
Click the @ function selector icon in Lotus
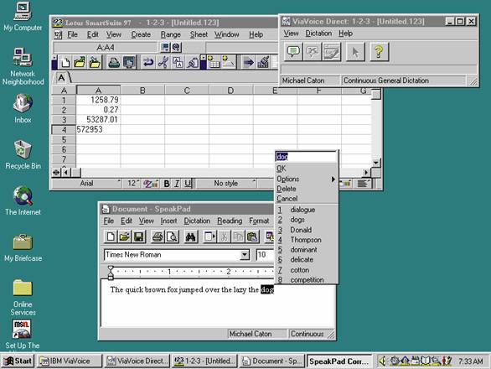coord(177,47)
